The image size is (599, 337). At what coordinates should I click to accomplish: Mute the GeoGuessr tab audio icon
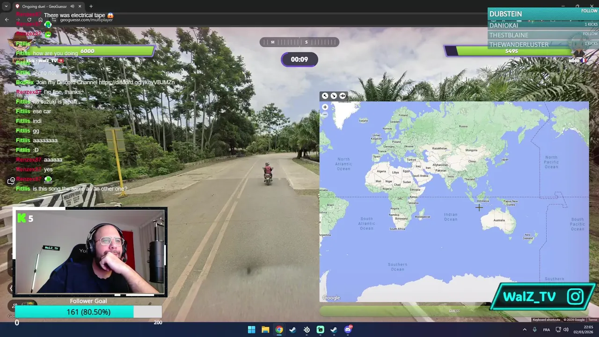click(x=72, y=7)
